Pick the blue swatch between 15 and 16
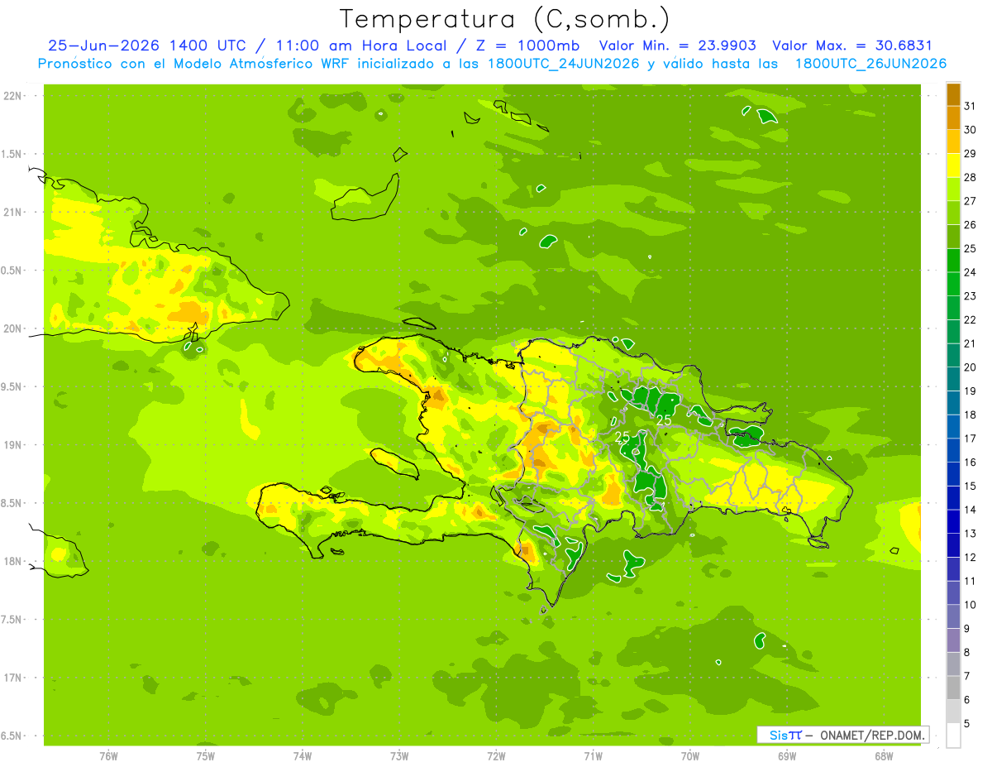 point(954,474)
